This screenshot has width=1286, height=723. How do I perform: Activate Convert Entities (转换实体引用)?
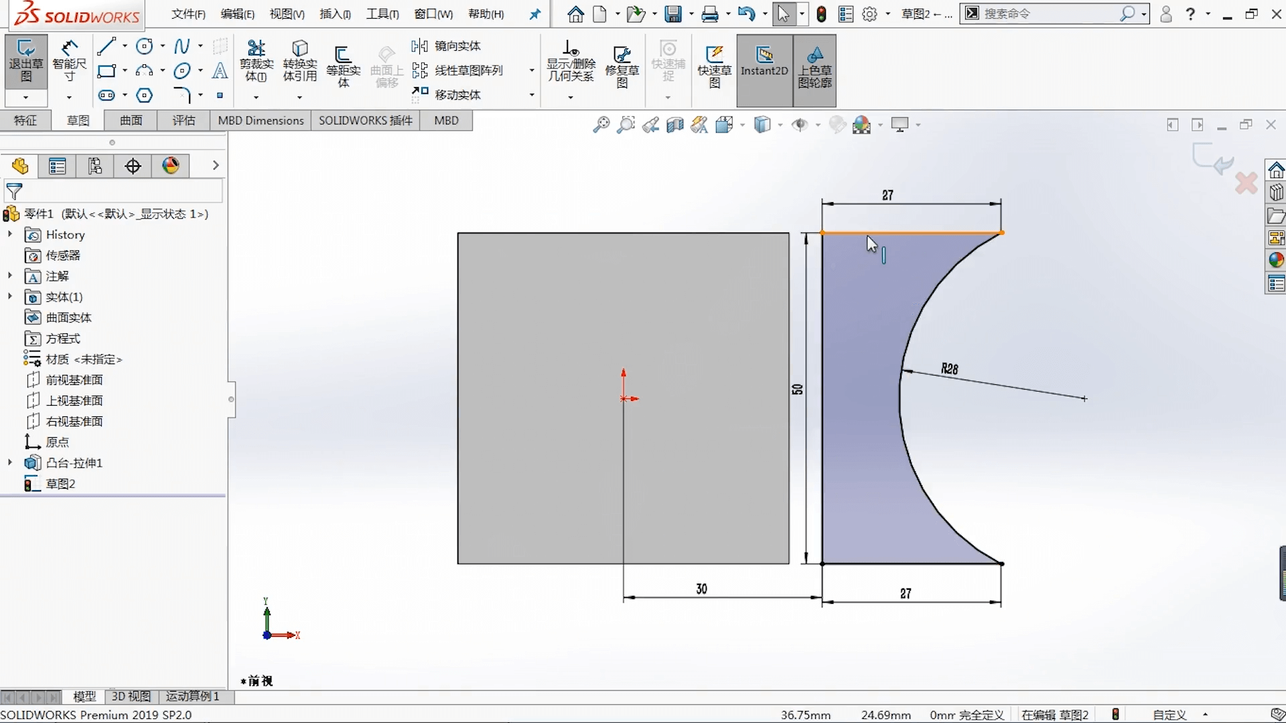tap(299, 64)
